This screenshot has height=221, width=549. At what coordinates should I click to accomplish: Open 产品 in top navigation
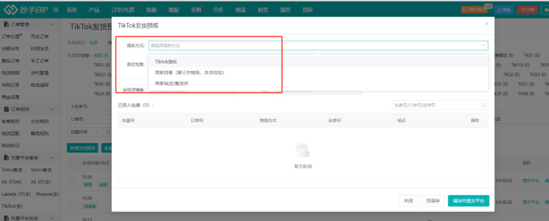tap(94, 10)
